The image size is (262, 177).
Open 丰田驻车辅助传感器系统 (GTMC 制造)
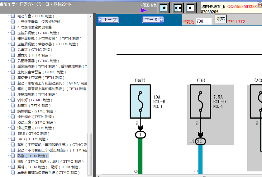click(49, 173)
